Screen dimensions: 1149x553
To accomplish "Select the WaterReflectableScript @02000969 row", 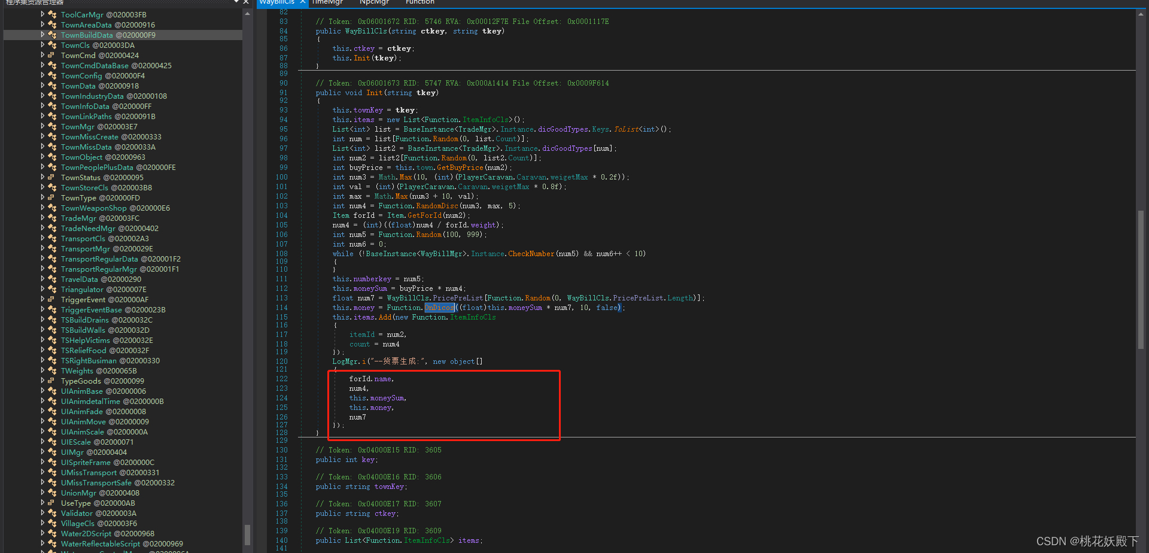I will coord(122,543).
